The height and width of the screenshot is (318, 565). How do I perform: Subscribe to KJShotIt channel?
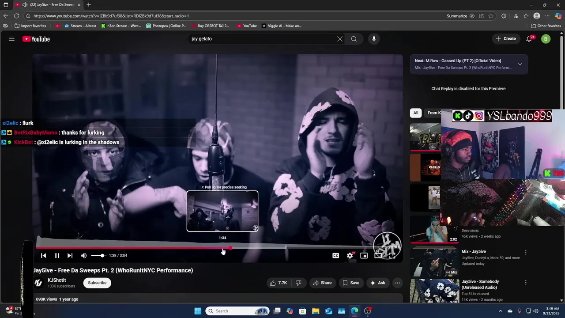coord(97,283)
